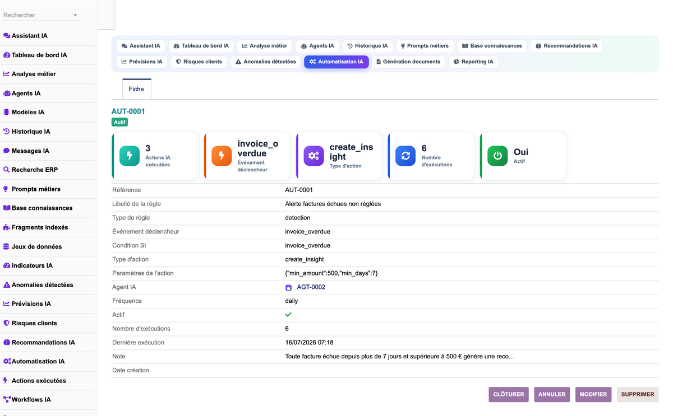This screenshot has height=416, width=673.
Task: Click the Fragments indexés puzzle icon
Action: (x=7, y=227)
